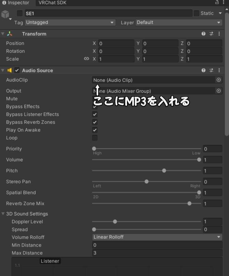Click the Spread slider handle
The height and width of the screenshot is (276, 229).
(x=94, y=229)
